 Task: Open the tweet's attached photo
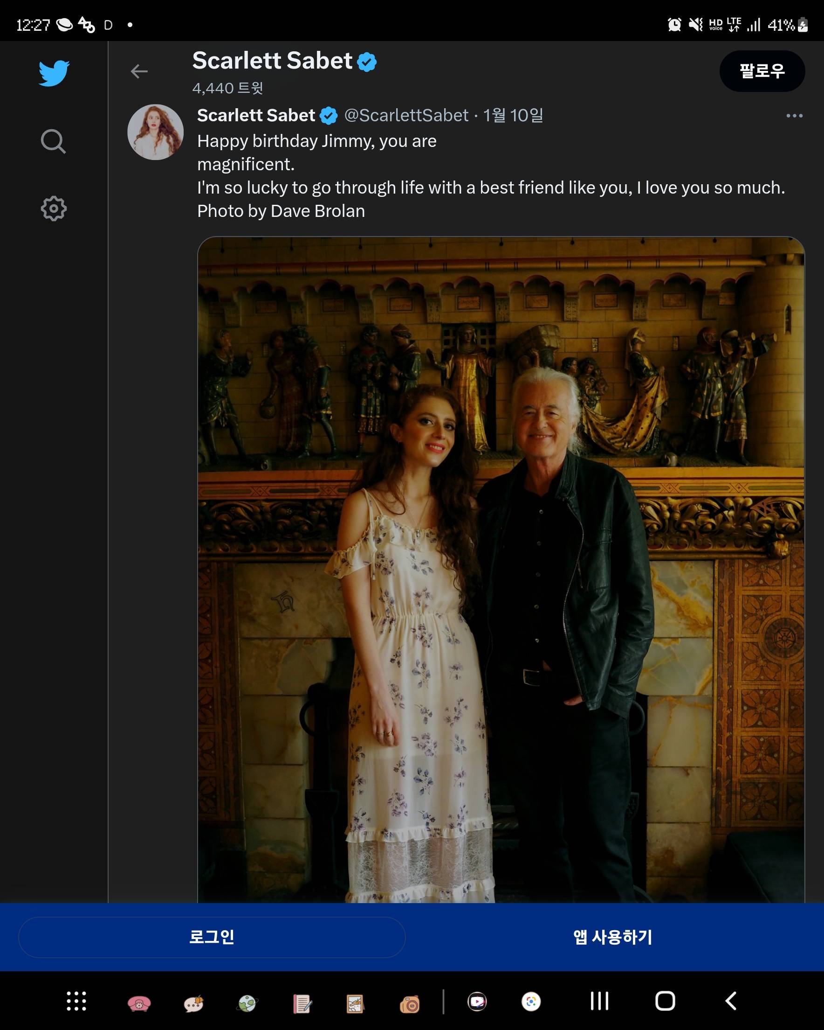click(501, 569)
